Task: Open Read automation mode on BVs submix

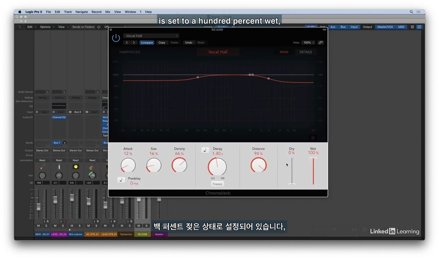Action: [76, 160]
